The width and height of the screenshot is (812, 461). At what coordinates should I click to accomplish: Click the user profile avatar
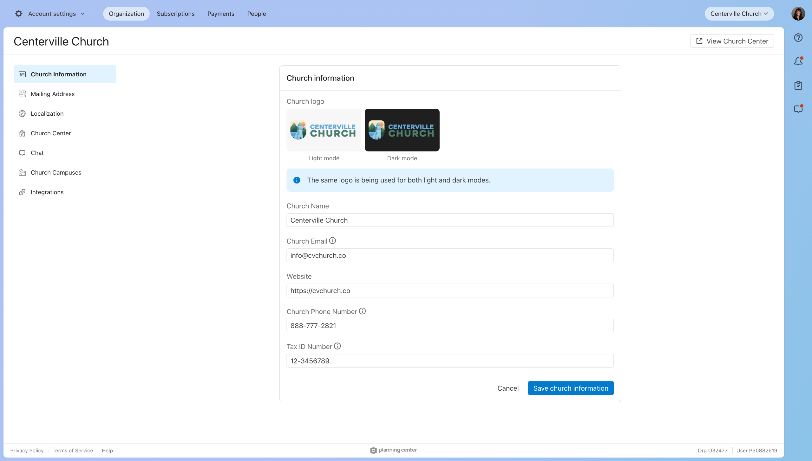tap(798, 14)
